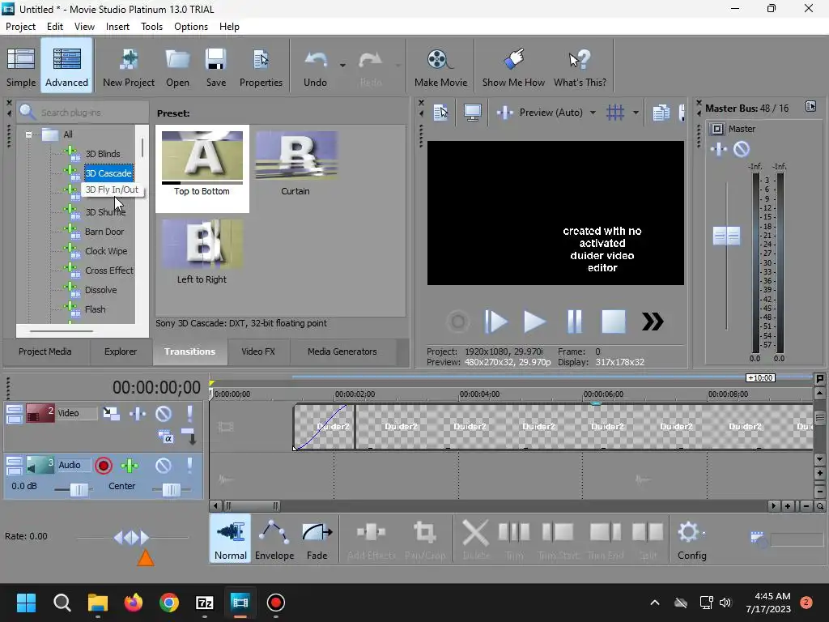Toggle preview overlays grid icon
The image size is (829, 622).
(615, 112)
